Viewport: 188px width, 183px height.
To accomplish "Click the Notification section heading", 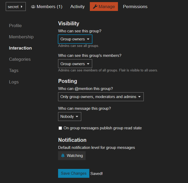I will 72,140.
